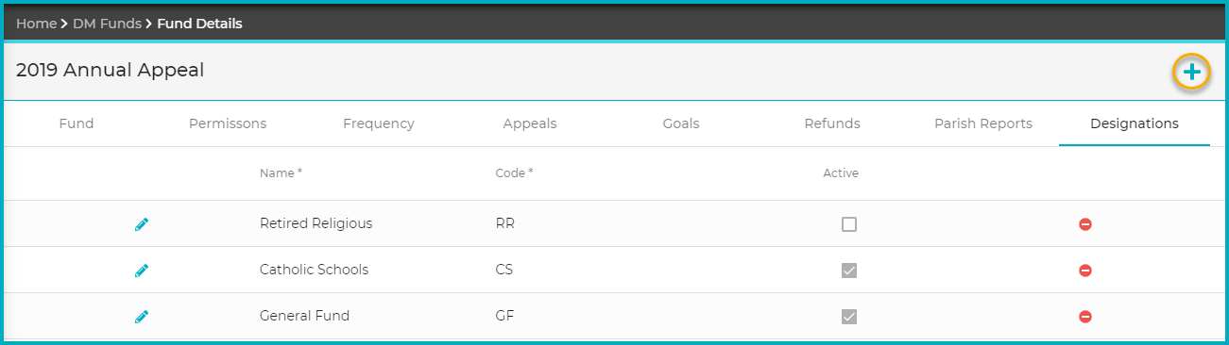Delete the General Fund designation
The width and height of the screenshot is (1229, 345).
[x=1085, y=317]
